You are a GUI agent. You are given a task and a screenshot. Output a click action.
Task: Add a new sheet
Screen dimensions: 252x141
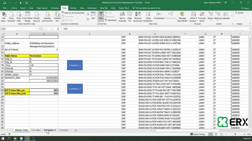coord(76,130)
